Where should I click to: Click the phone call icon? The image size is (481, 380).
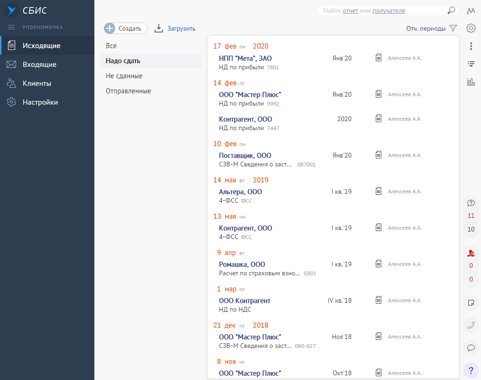pos(471,325)
